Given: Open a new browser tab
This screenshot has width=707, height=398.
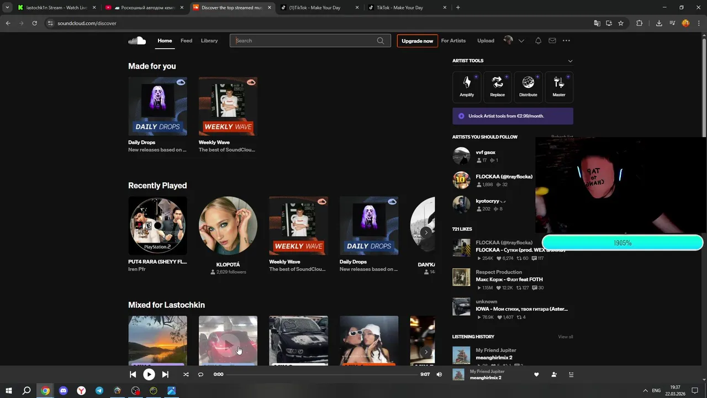Looking at the screenshot, I should (x=458, y=8).
